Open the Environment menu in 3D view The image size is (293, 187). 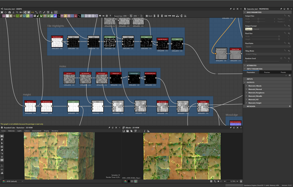coord(37,131)
